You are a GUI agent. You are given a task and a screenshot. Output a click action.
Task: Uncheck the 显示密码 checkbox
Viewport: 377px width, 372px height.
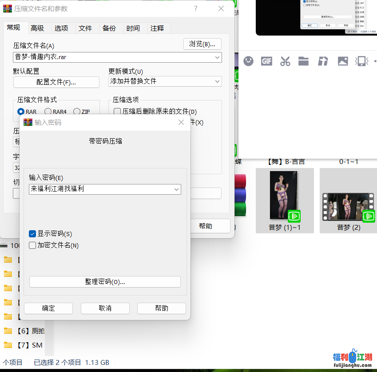coord(32,234)
